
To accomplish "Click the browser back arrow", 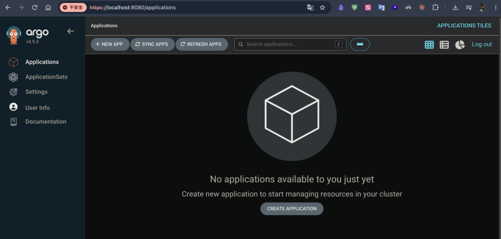I will (x=8, y=7).
